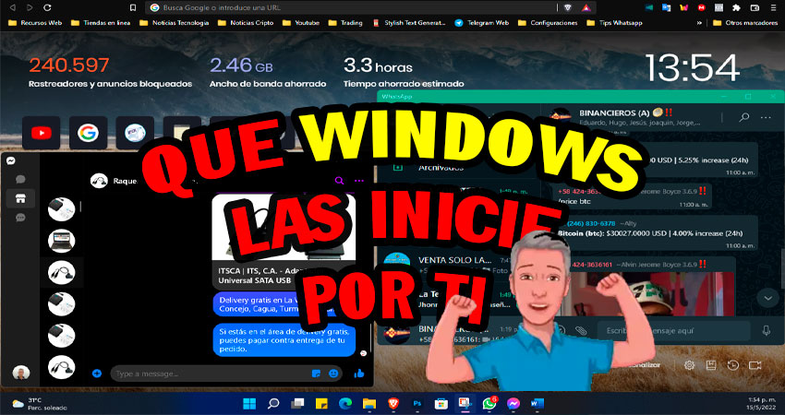Image resolution: width=785 pixels, height=415 pixels.
Task: Click the Windows Start button
Action: (248, 403)
